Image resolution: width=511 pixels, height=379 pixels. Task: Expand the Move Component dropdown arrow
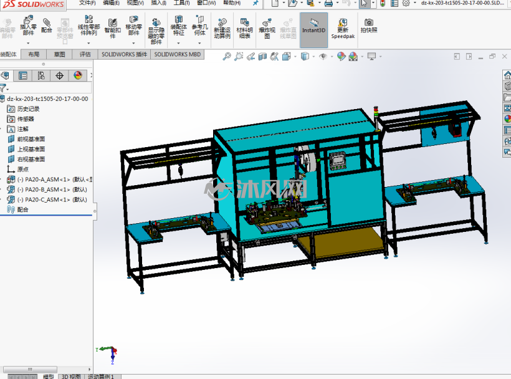coord(133,43)
